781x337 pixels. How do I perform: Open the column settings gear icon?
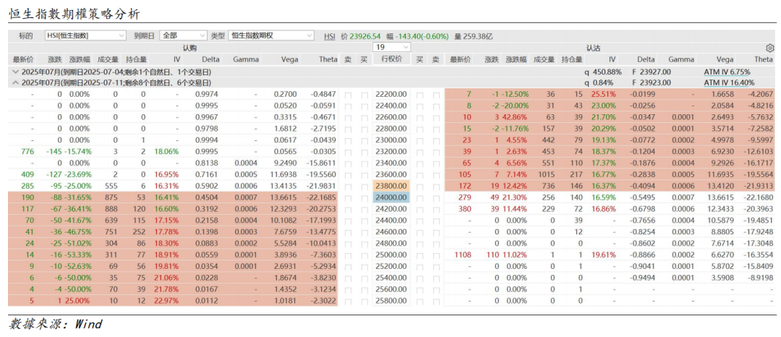click(x=770, y=48)
